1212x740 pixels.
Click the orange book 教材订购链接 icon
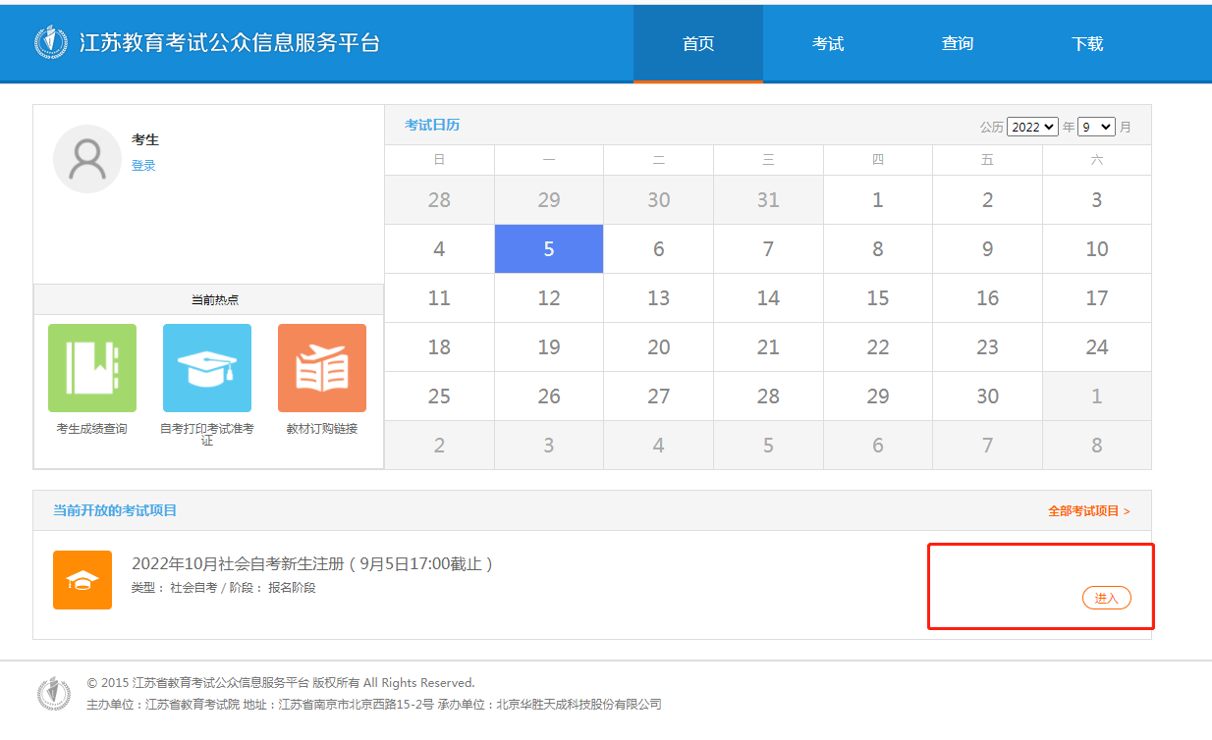[x=322, y=368]
